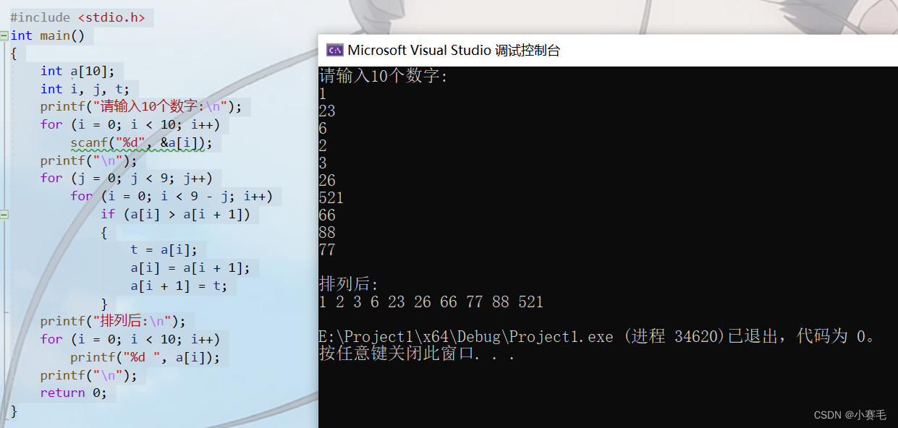The height and width of the screenshot is (428, 898).
Task: Click the int i, j, t declaration line
Action: pos(84,89)
